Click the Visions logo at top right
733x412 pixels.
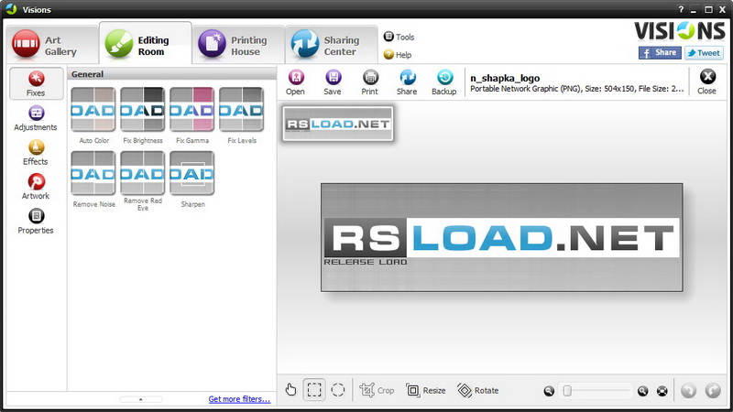click(679, 31)
